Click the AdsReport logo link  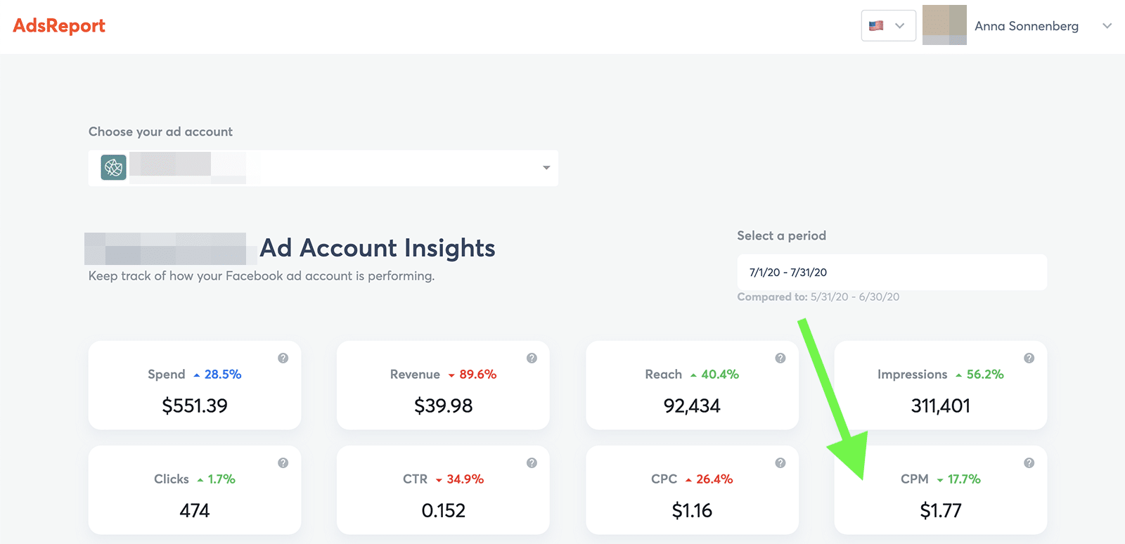coord(59,26)
